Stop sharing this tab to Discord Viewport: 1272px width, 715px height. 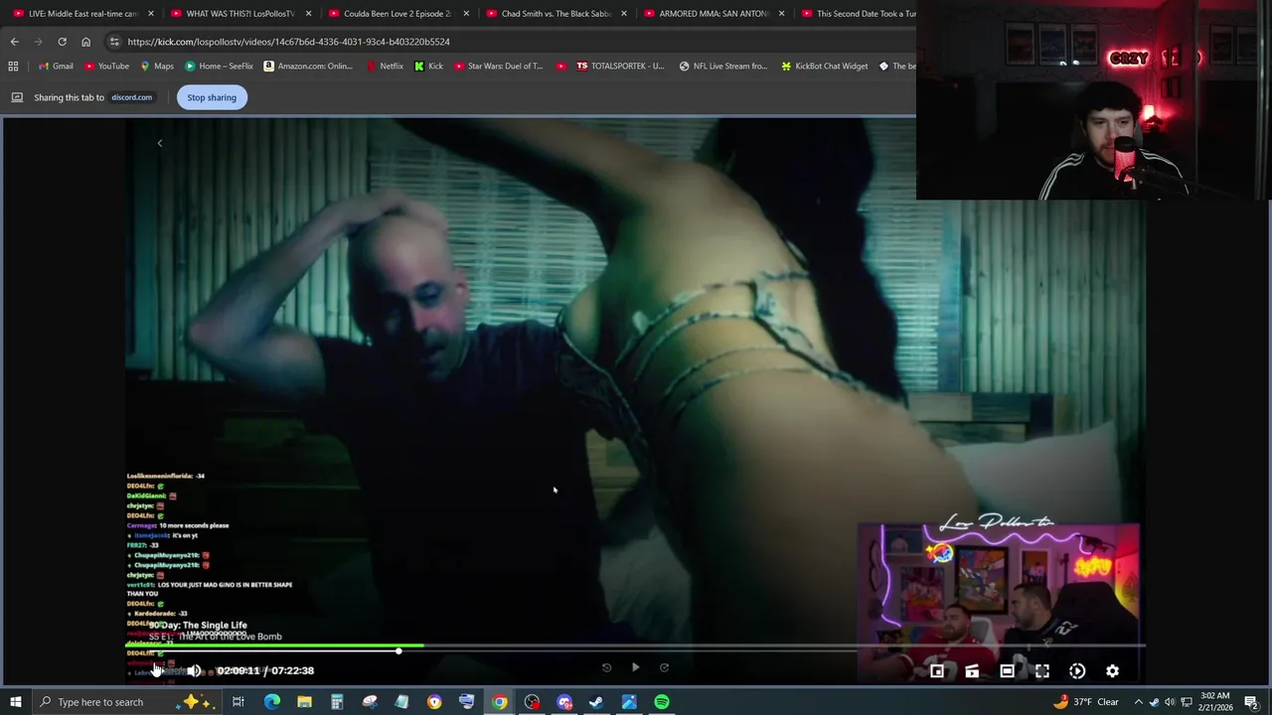pyautogui.click(x=212, y=97)
